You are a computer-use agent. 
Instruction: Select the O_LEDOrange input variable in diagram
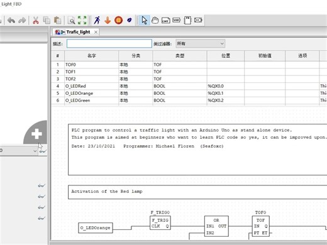(96, 228)
